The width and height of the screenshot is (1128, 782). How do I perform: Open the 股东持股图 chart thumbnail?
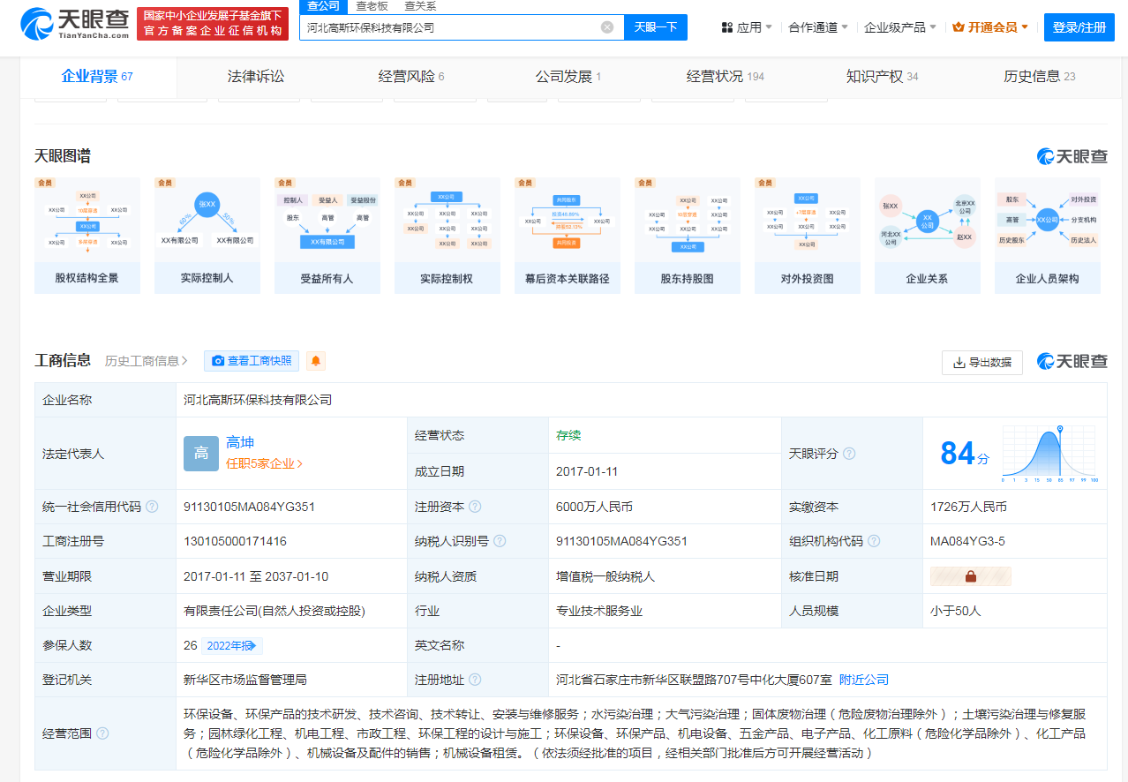click(687, 236)
